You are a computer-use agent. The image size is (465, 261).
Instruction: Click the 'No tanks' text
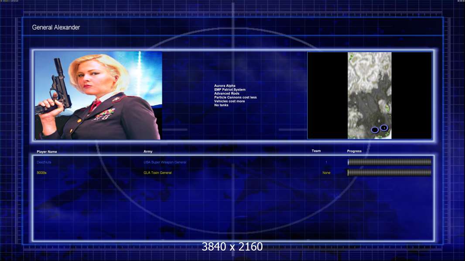(221, 105)
